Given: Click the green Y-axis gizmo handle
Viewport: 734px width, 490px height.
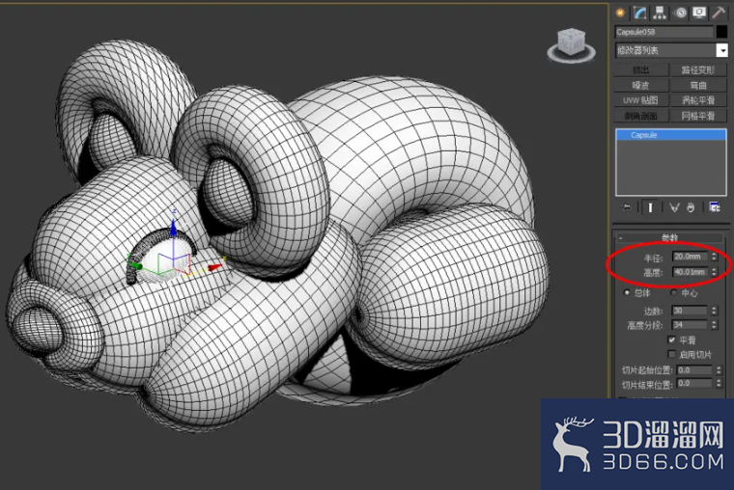Looking at the screenshot, I should [135, 265].
